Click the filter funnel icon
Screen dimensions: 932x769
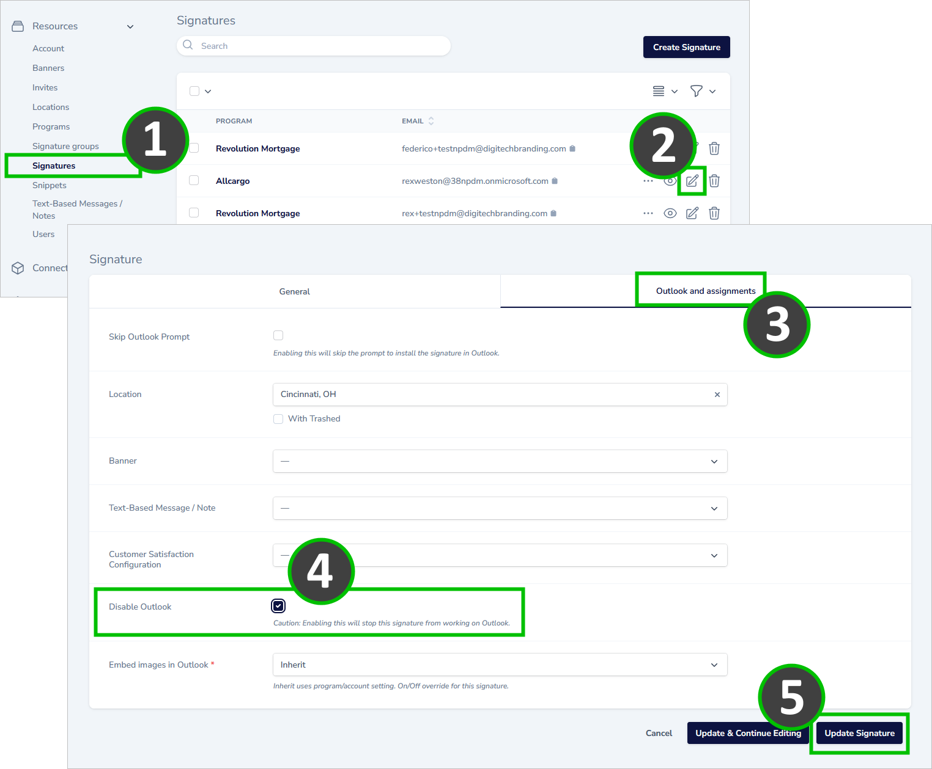tap(696, 91)
